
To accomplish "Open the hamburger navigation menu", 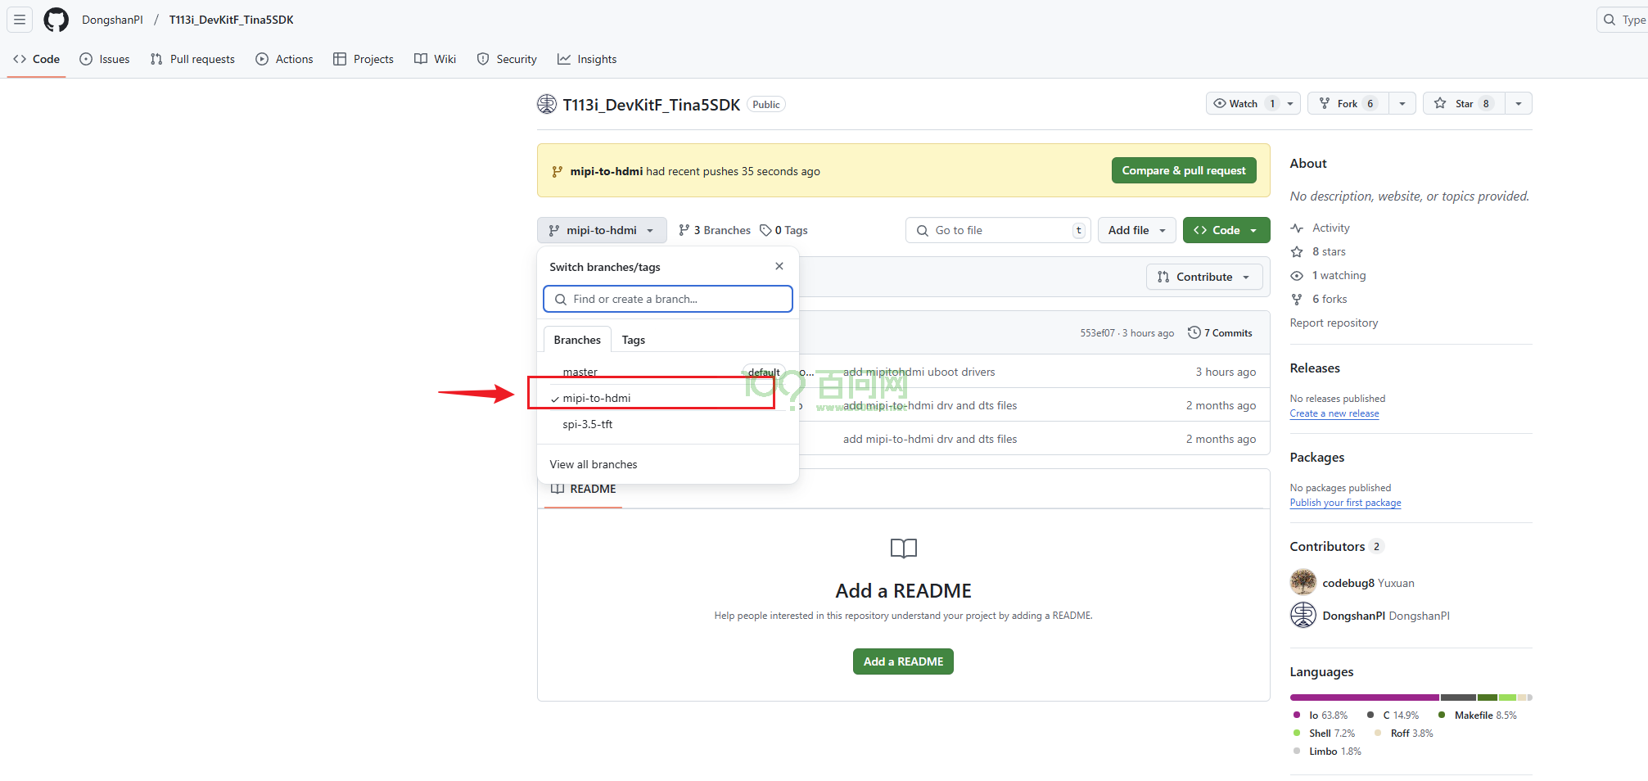I will pyautogui.click(x=20, y=20).
